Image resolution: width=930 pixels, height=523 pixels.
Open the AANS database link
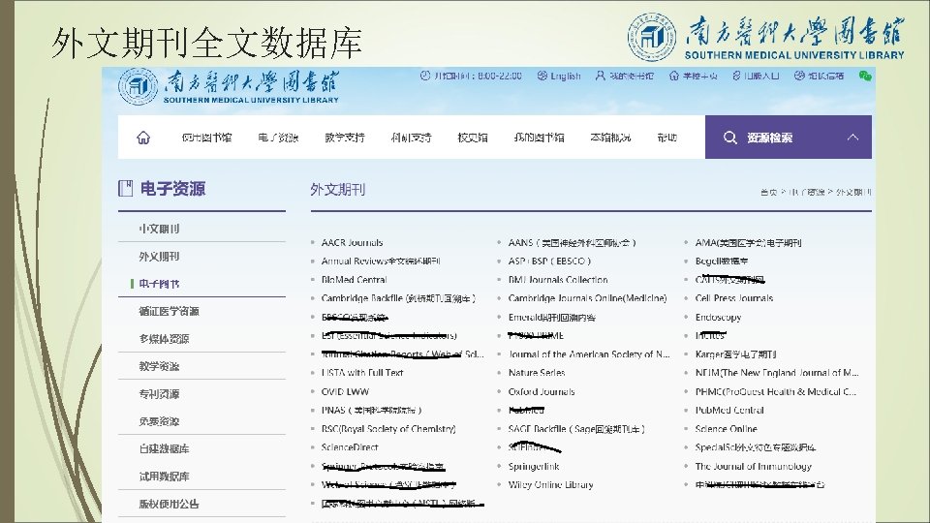(x=573, y=242)
